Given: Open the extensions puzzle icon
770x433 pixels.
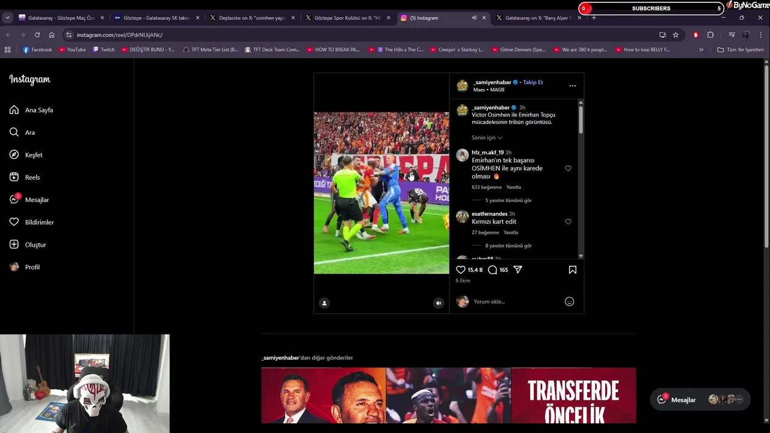Looking at the screenshot, I should click(710, 35).
